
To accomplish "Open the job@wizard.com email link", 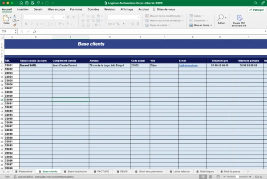I will [x=187, y=65].
